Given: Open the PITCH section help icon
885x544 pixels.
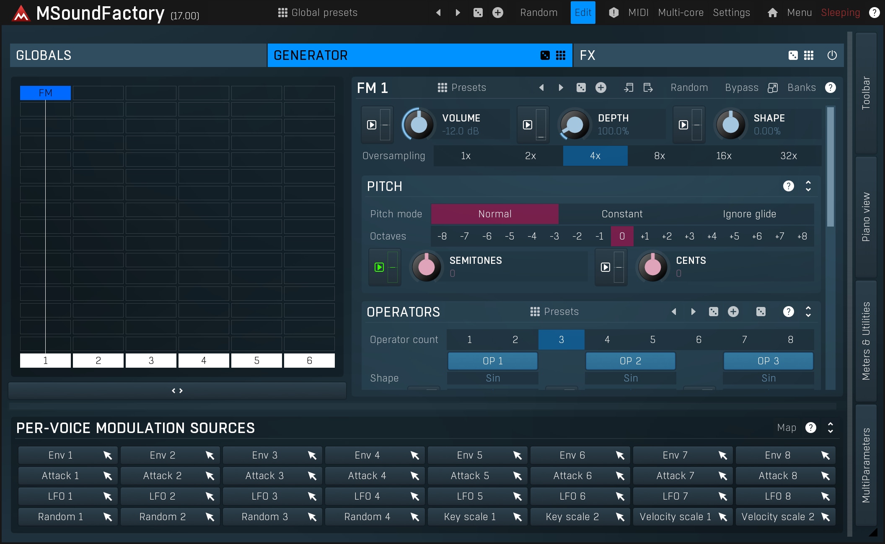Looking at the screenshot, I should pos(788,186).
